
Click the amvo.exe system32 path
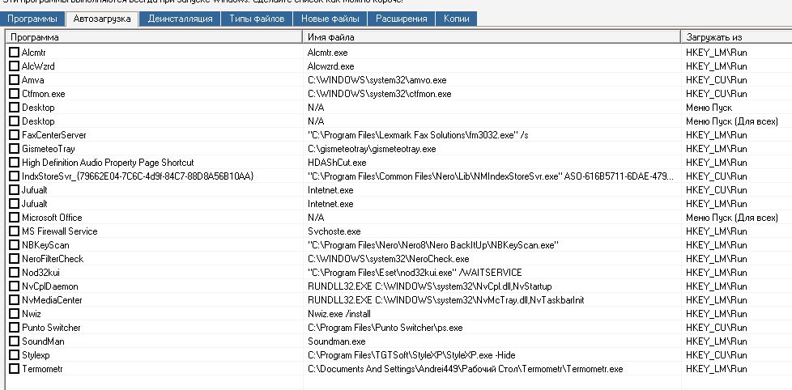(x=377, y=80)
